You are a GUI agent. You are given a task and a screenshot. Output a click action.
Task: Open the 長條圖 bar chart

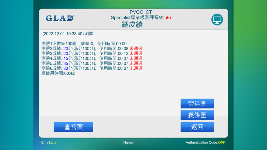coord(197,115)
